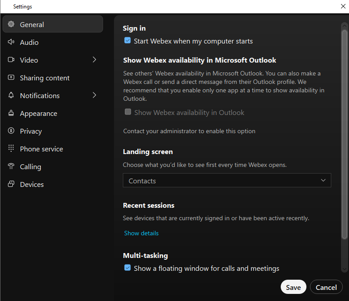Click the Sharing content icon
The width and height of the screenshot is (349, 301).
[x=11, y=78]
